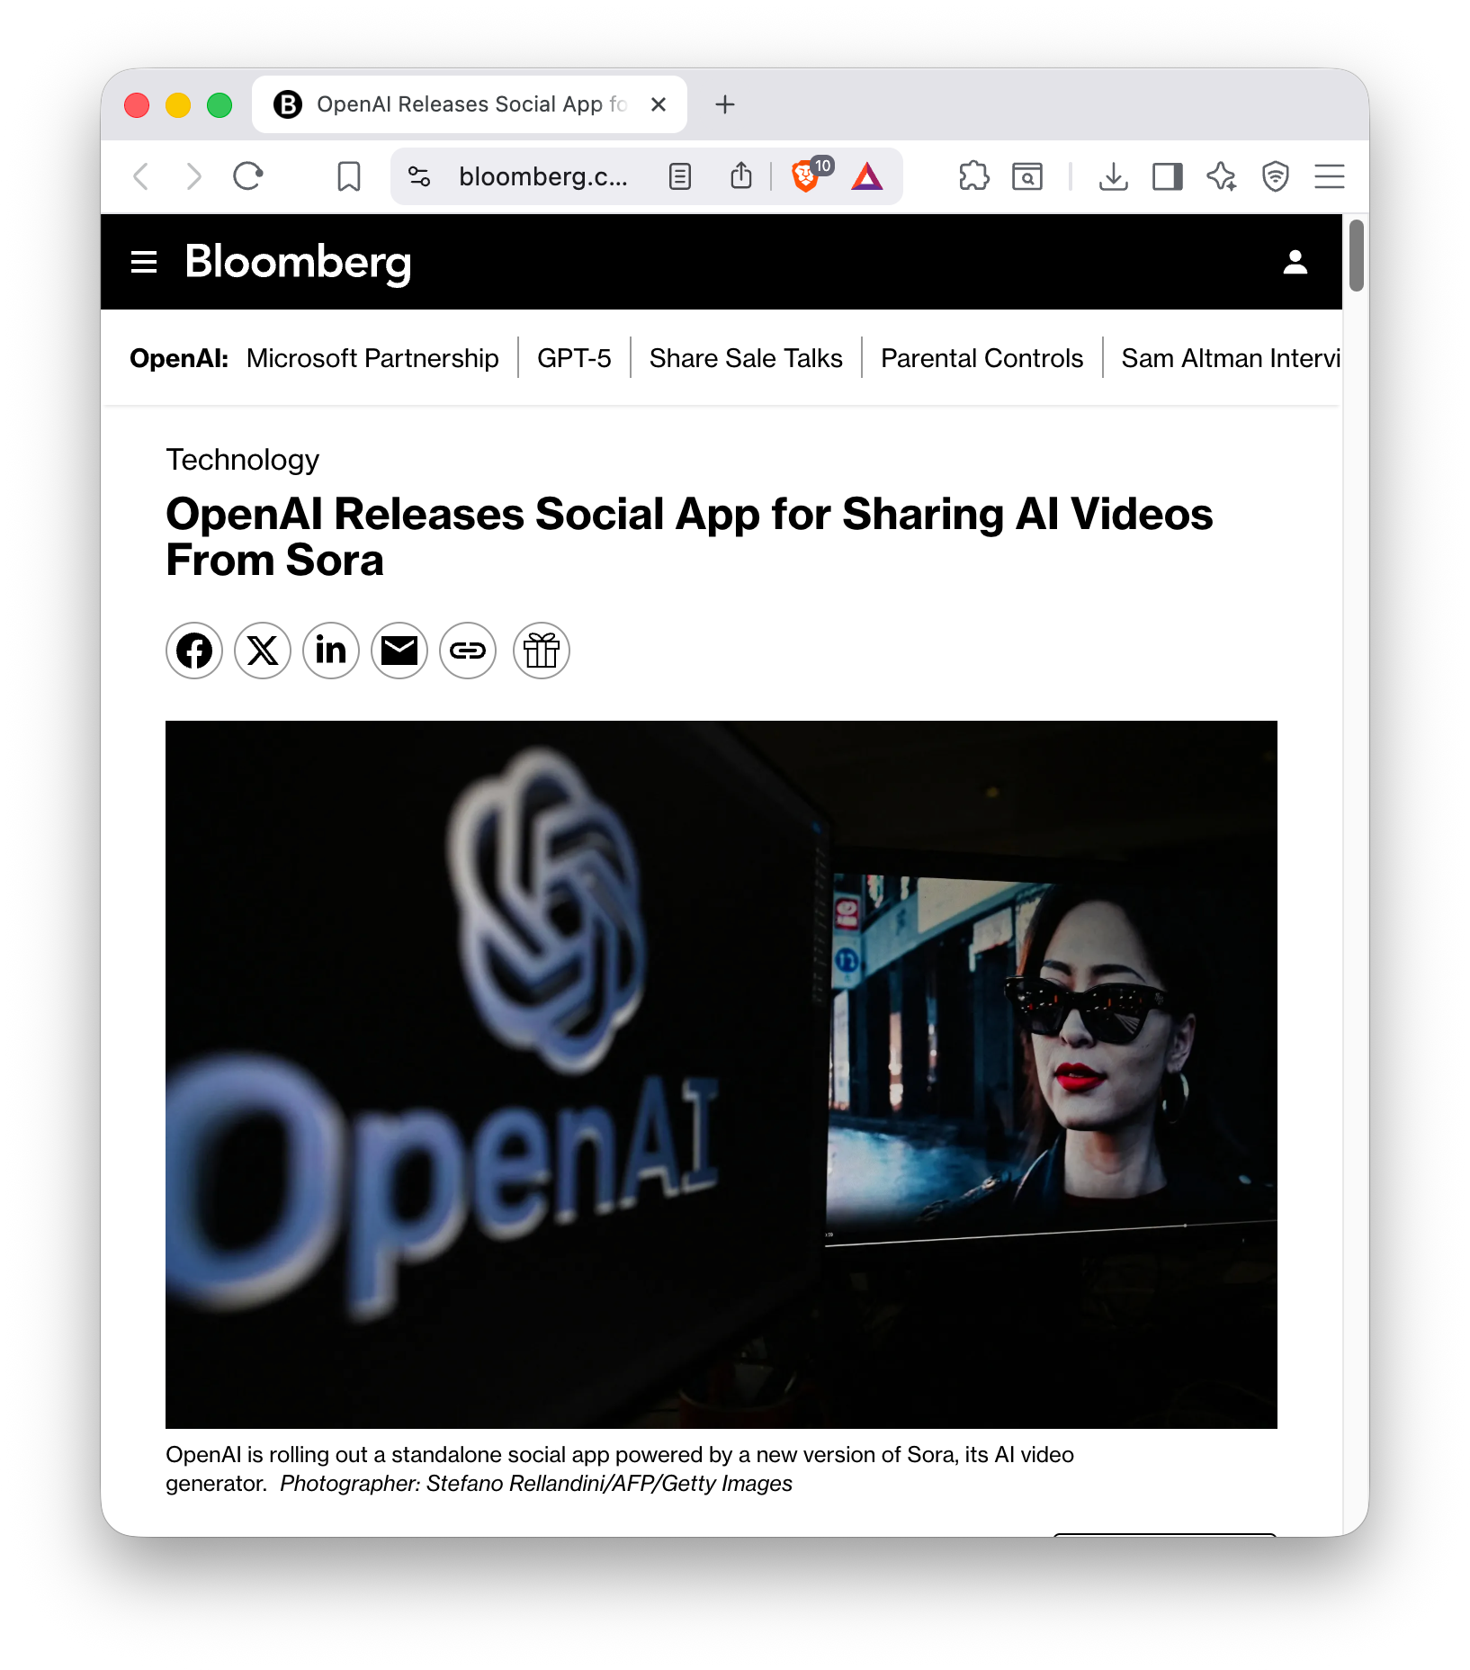Open Microsoft Partnership topic
This screenshot has width=1470, height=1670.
(x=372, y=358)
